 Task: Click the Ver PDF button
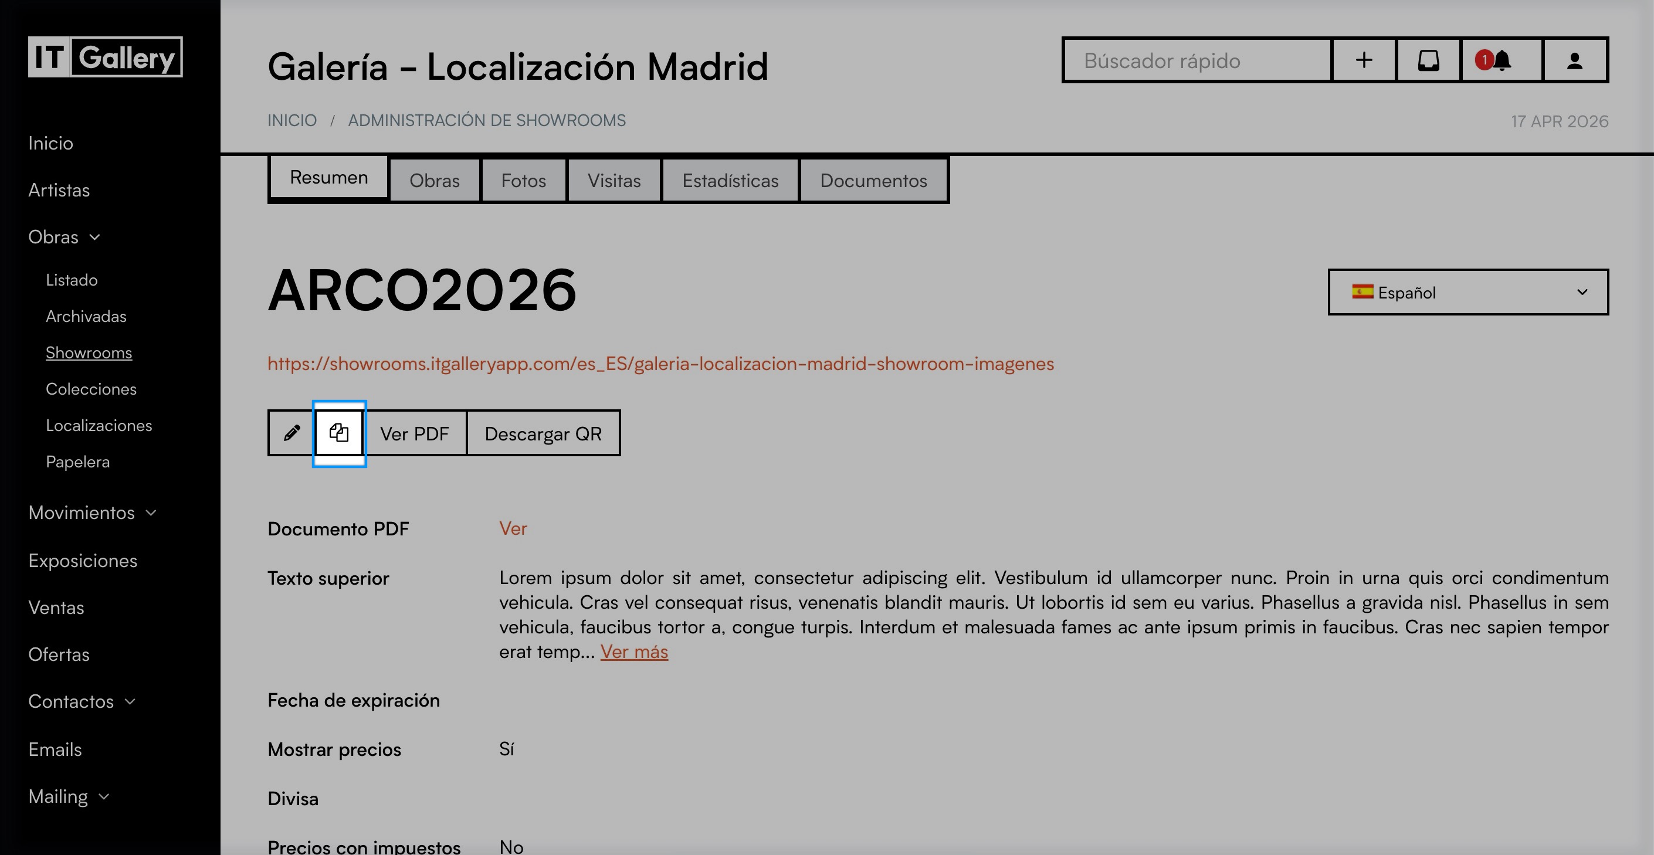click(414, 434)
